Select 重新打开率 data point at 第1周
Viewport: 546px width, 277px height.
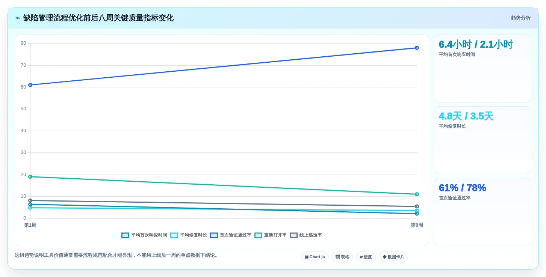(30, 176)
